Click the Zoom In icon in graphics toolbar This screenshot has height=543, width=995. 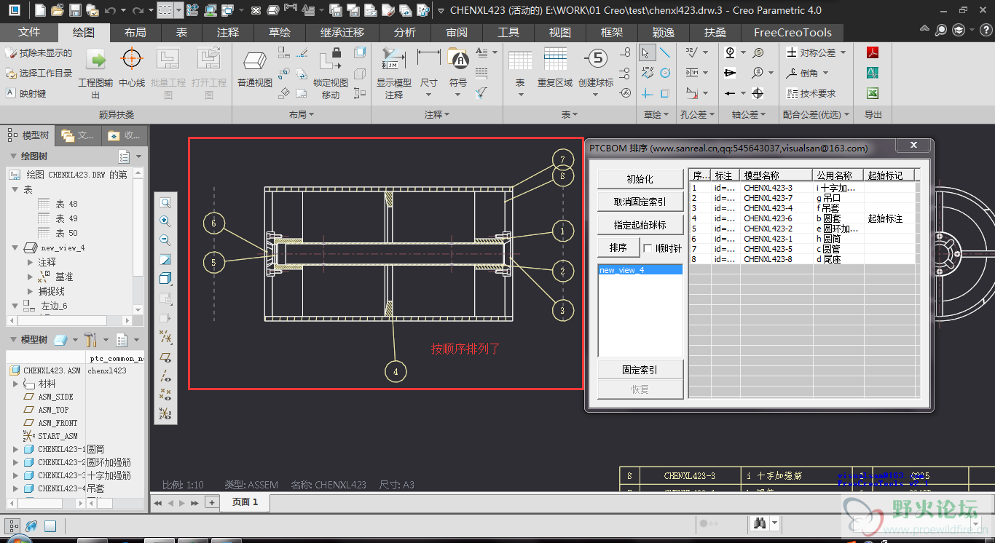tap(165, 221)
